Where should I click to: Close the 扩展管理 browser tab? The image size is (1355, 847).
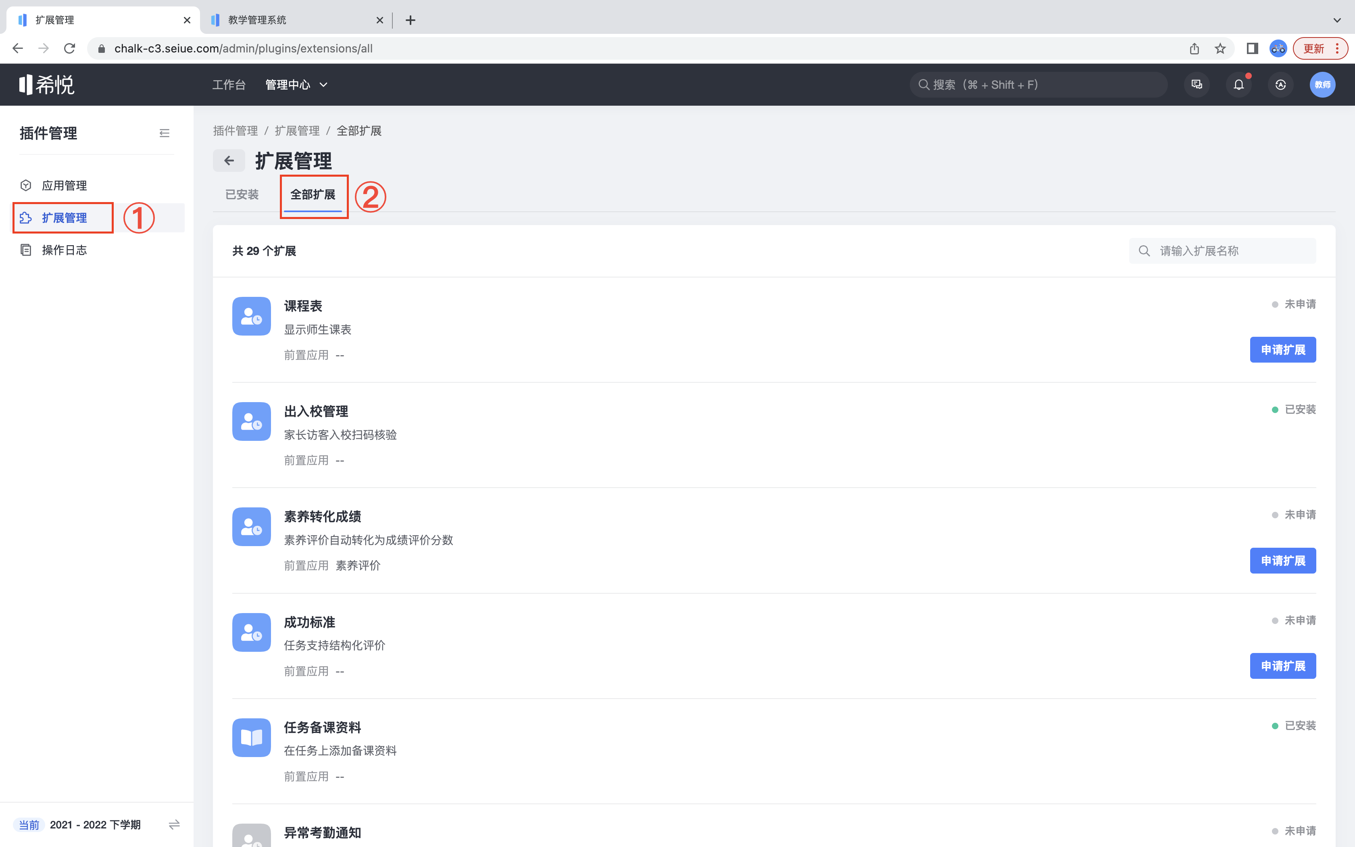click(187, 20)
